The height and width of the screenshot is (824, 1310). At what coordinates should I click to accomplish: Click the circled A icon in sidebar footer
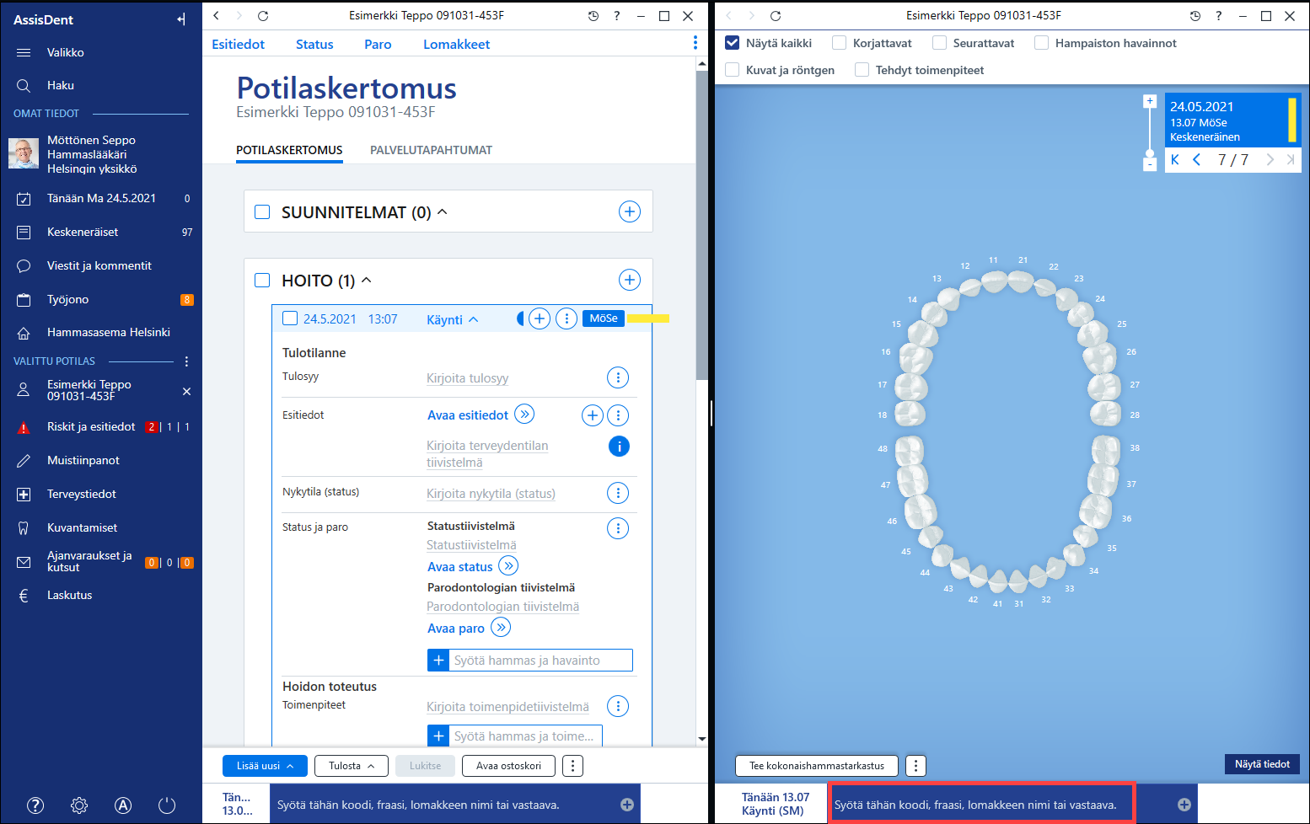click(x=123, y=805)
